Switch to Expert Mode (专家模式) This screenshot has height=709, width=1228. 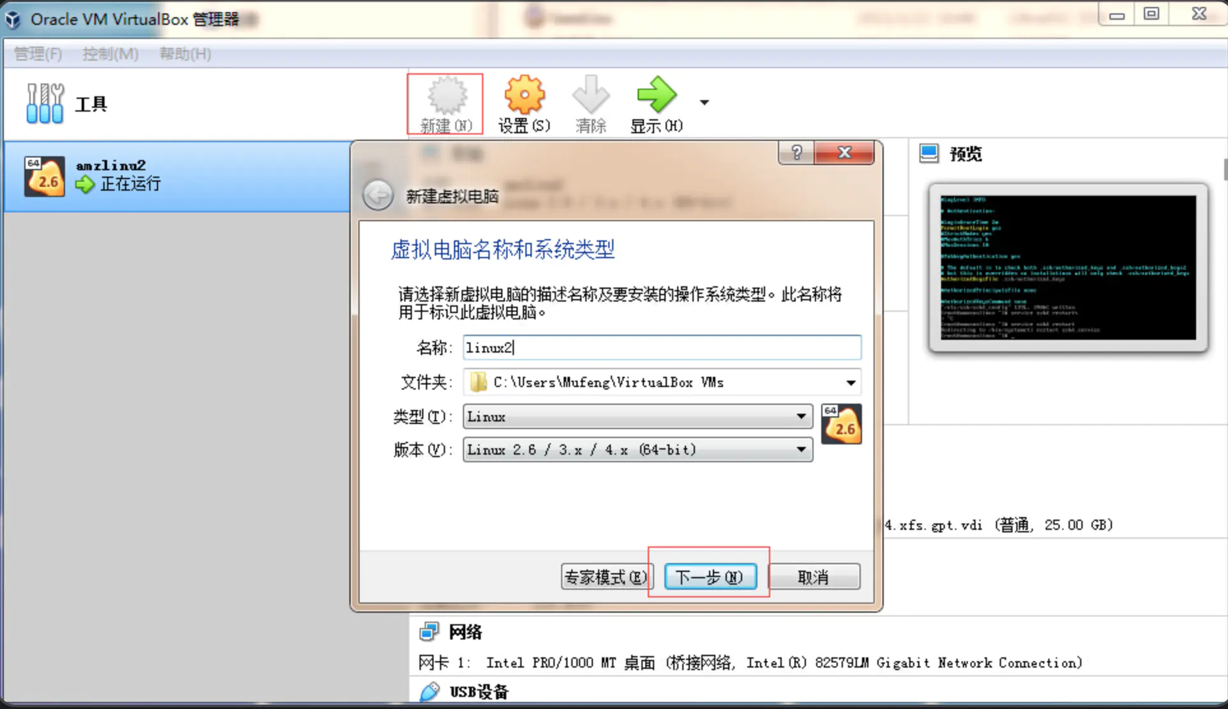point(606,577)
